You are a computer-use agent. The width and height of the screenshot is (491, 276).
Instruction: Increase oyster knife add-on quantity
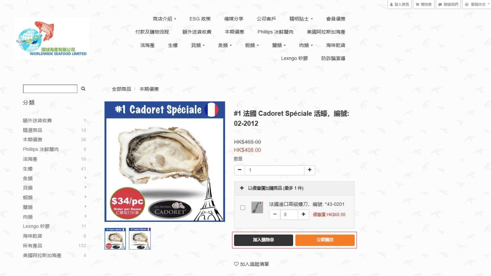pyautogui.click(x=303, y=214)
